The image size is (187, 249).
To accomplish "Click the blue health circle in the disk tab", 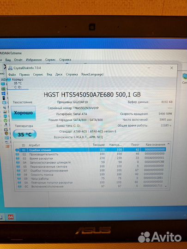I will (x=9, y=79).
